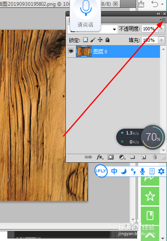Screen dimensions: 167x241
Task: Click Layers panel scroll down arrow
Action: 163,150
